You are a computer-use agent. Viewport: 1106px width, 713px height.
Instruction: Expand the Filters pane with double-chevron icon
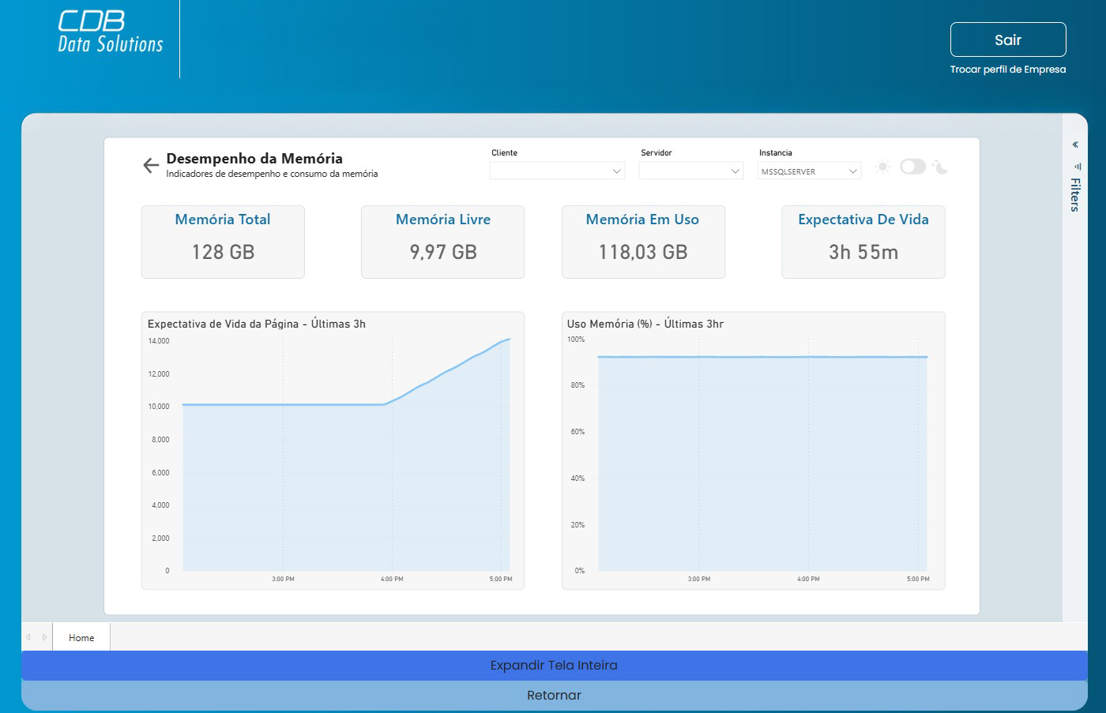click(x=1075, y=144)
